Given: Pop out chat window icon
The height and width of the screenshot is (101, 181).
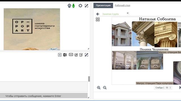Looking at the screenshot, I should click(76, 55).
